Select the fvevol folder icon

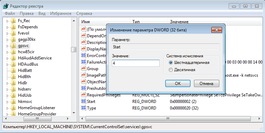click(14, 34)
